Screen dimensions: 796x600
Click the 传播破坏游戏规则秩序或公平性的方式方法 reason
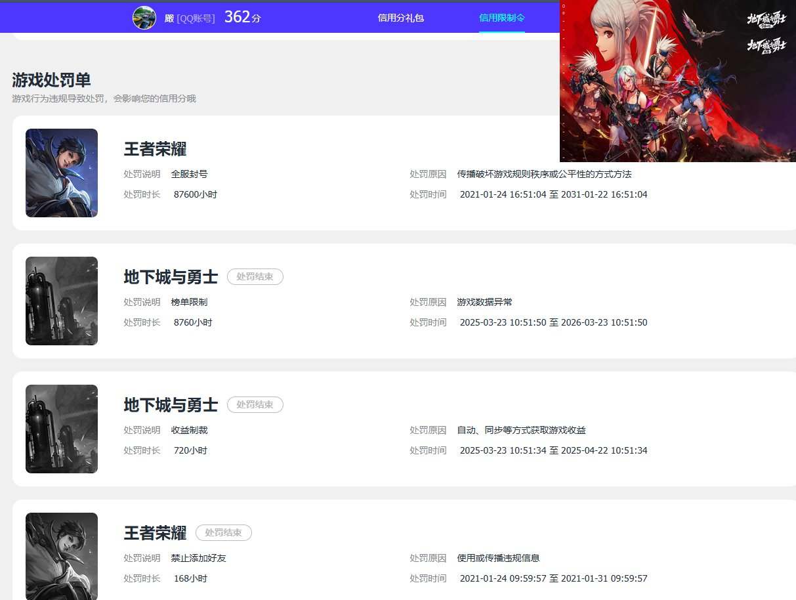[x=545, y=174]
